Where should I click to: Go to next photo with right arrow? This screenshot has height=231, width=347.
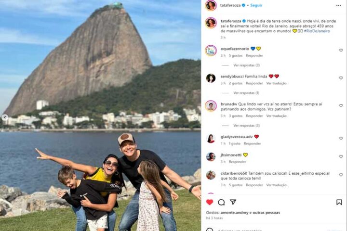click(x=195, y=117)
